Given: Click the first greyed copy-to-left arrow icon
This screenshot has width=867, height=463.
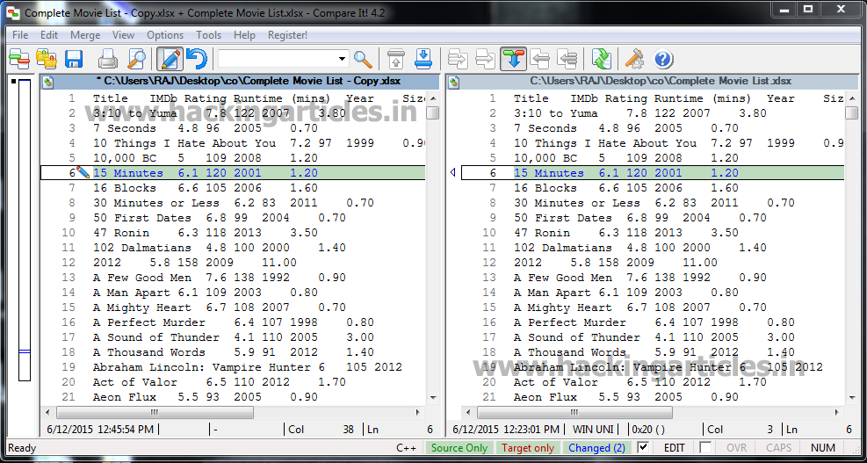Looking at the screenshot, I should click(x=540, y=59).
